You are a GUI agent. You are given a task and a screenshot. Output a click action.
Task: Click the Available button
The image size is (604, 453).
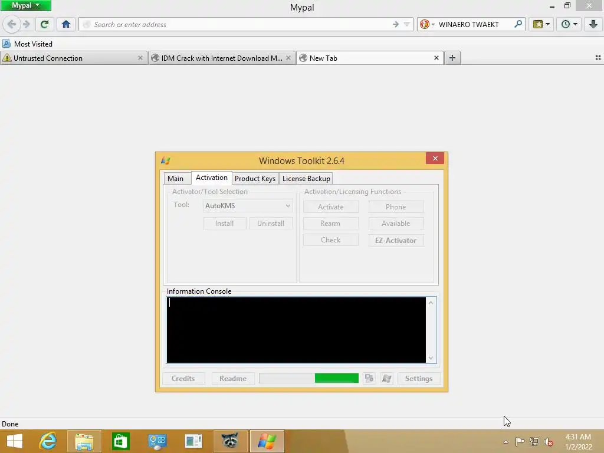(x=396, y=224)
